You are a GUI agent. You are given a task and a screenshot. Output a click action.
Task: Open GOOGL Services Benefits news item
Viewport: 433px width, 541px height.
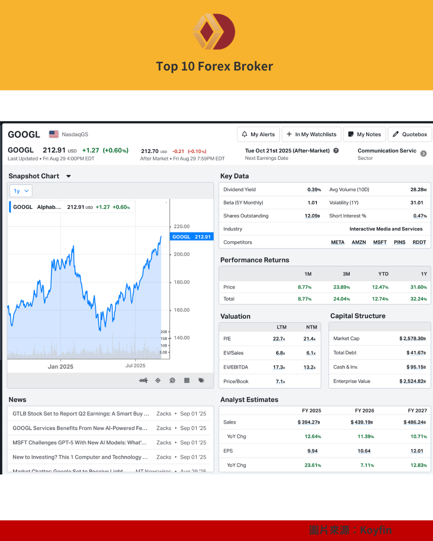(110, 428)
